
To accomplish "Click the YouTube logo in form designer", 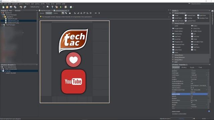I will tap(74, 81).
